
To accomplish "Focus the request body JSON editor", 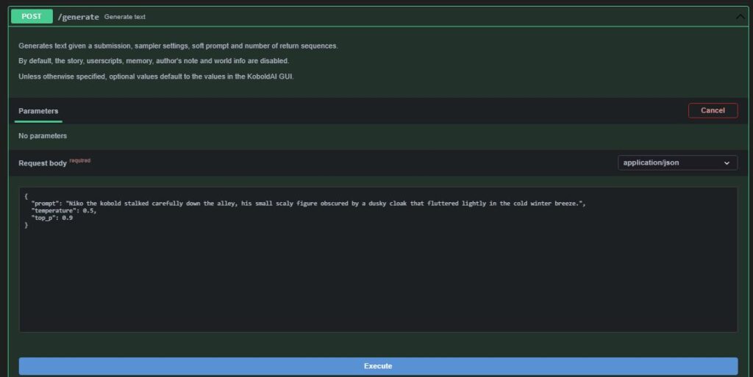I will point(378,259).
